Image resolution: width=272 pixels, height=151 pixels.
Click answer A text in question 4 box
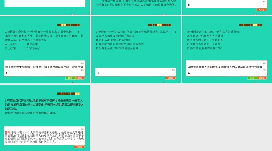[189, 73]
